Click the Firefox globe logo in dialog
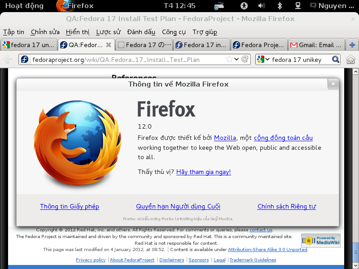This screenshot has height=269, width=359. pyautogui.click(x=77, y=143)
